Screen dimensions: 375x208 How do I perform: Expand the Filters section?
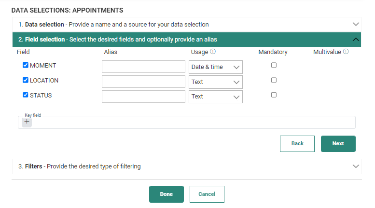tap(356, 166)
